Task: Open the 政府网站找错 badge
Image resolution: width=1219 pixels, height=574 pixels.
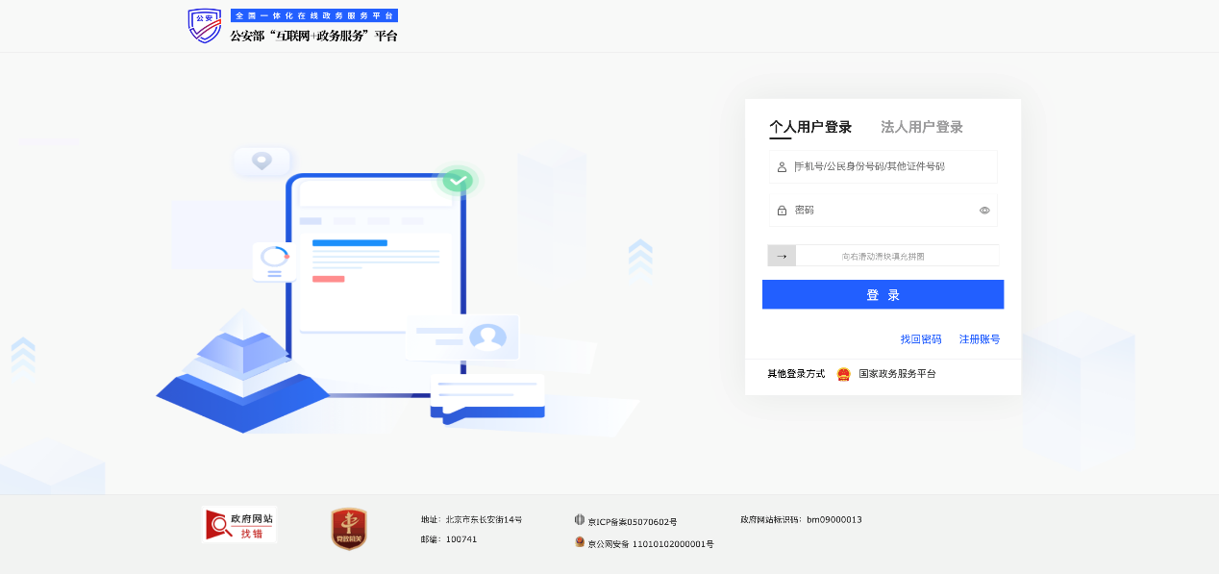Action: (239, 525)
